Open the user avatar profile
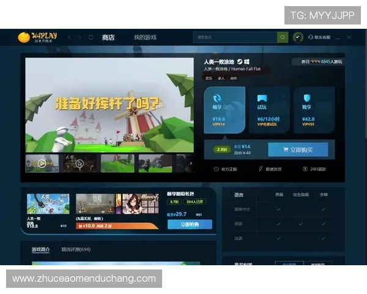 pos(298,37)
